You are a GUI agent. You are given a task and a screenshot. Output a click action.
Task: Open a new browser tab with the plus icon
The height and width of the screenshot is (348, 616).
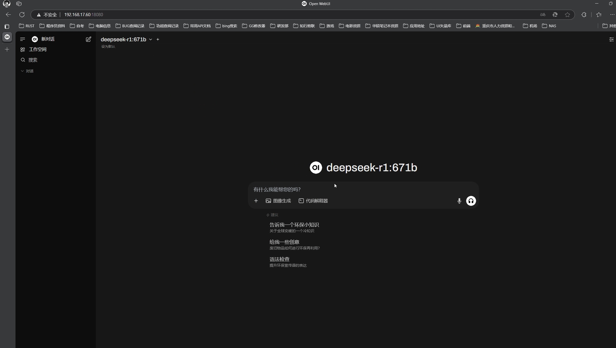(7, 50)
